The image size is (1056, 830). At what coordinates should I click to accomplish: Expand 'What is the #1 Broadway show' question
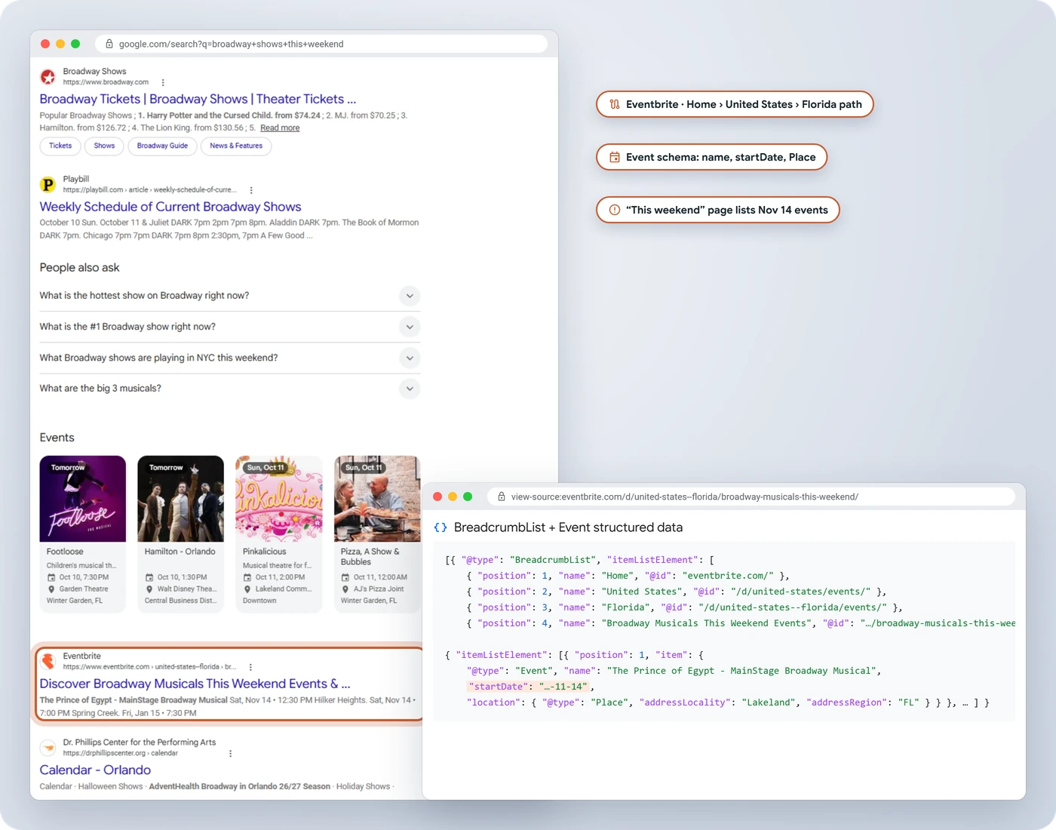coord(410,327)
